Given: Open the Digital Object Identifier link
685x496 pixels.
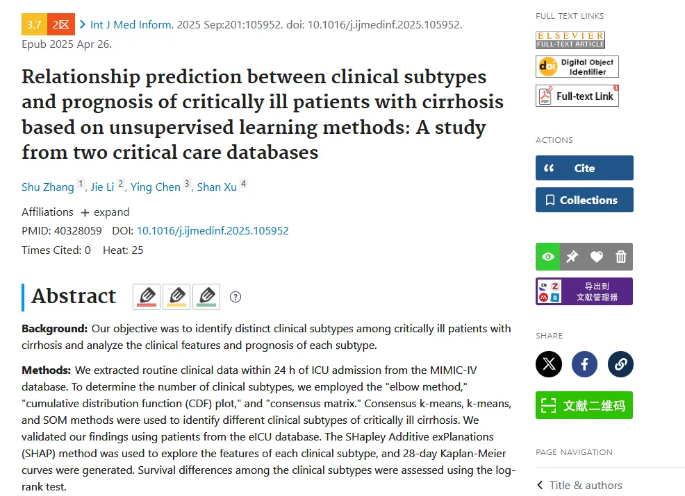Looking at the screenshot, I should coord(577,67).
